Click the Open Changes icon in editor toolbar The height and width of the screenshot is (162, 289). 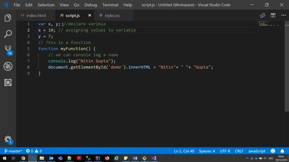click(262, 15)
